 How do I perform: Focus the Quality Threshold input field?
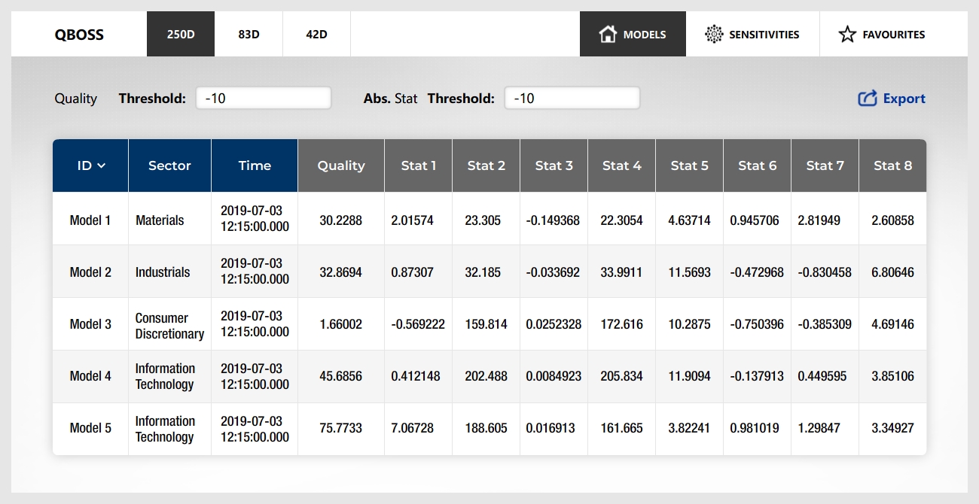(x=264, y=99)
